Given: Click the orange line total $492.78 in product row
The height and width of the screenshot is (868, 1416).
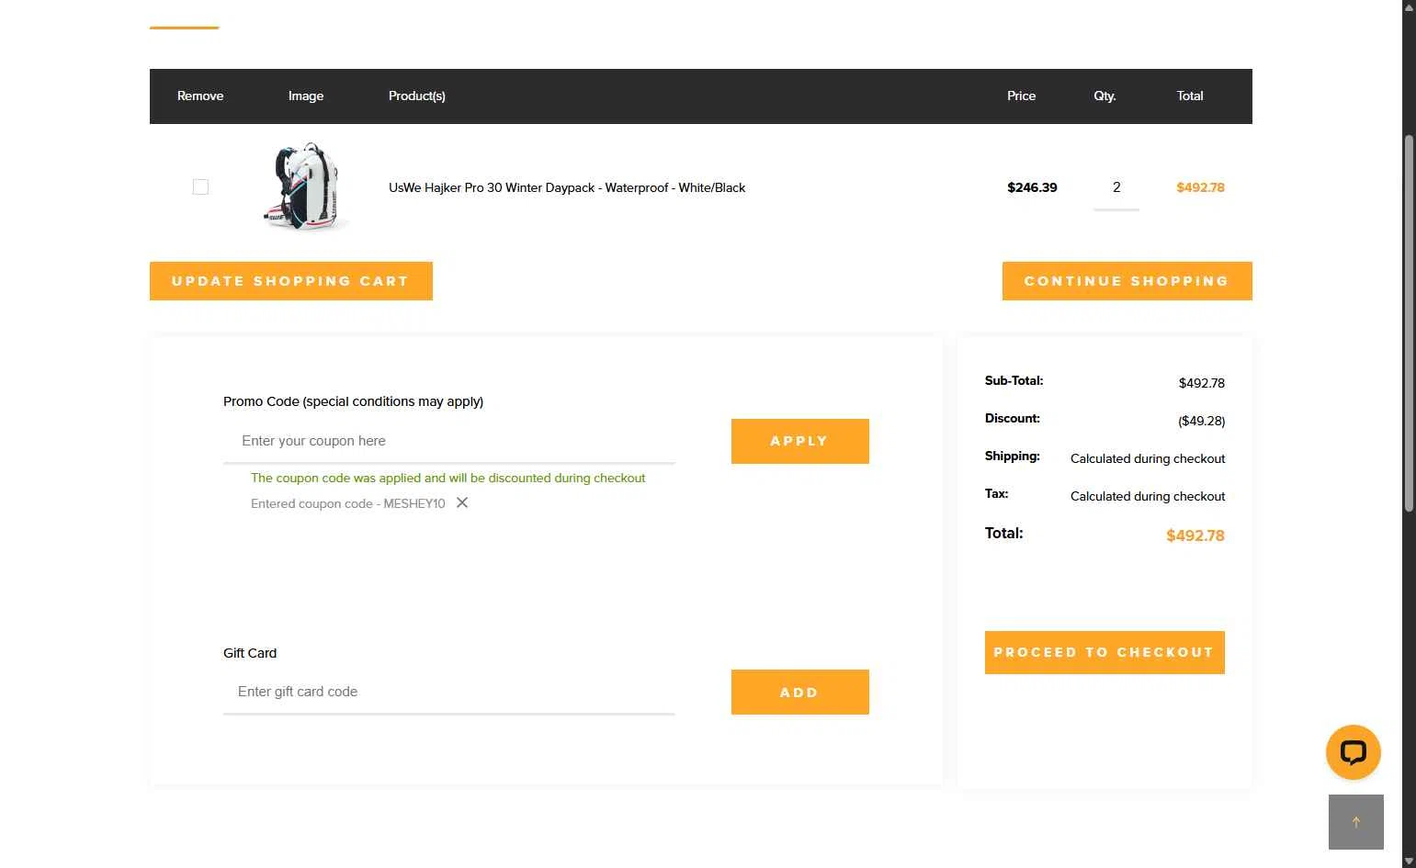Looking at the screenshot, I should tap(1200, 187).
